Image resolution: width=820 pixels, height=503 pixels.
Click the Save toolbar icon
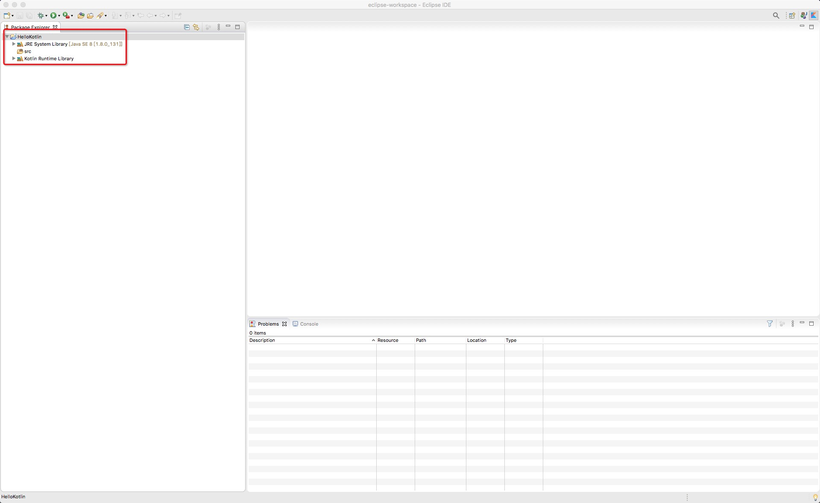[20, 15]
